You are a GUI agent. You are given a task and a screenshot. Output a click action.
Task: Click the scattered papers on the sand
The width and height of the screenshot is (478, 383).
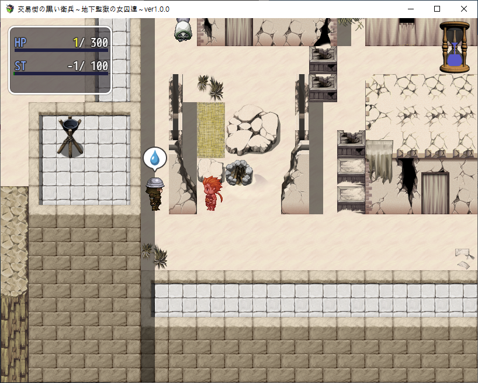coord(465,259)
